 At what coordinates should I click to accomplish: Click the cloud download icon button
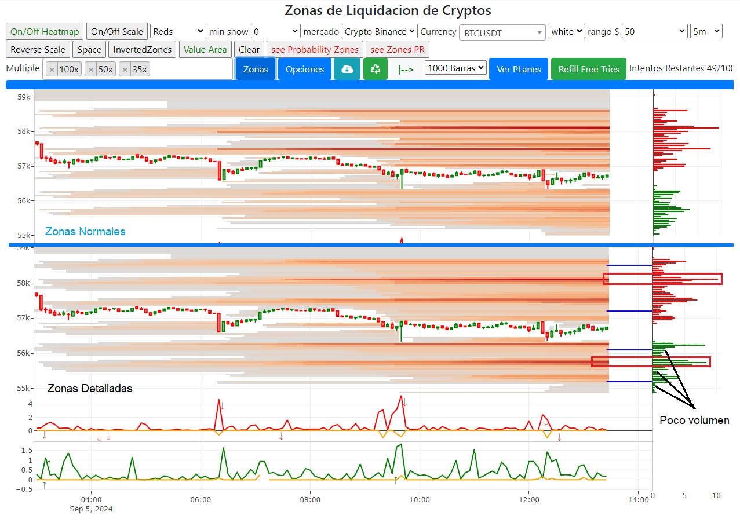coord(347,69)
